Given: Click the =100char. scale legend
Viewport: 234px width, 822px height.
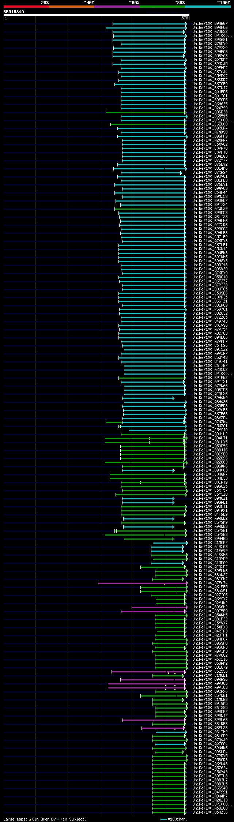Looking at the screenshot, I should point(174,819).
